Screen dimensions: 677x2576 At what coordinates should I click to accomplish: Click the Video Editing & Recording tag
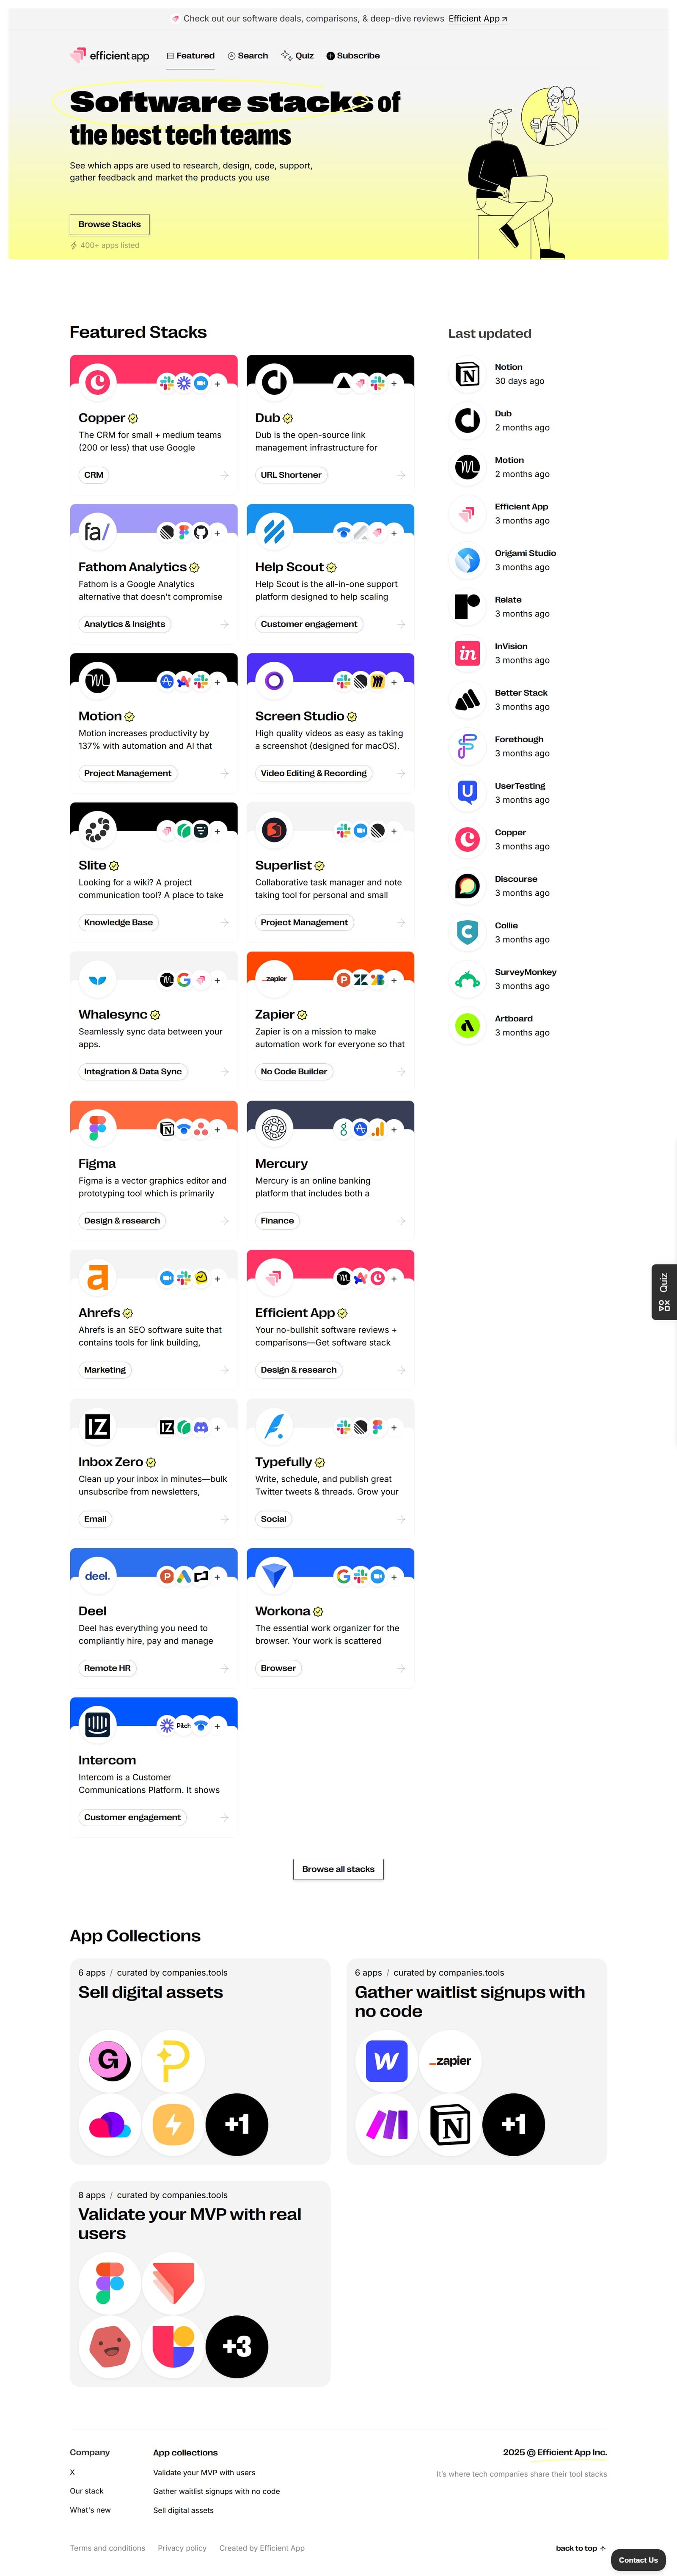click(314, 773)
